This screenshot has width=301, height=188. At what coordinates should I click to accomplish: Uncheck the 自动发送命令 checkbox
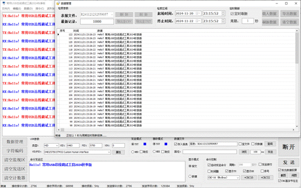click(x=209, y=165)
